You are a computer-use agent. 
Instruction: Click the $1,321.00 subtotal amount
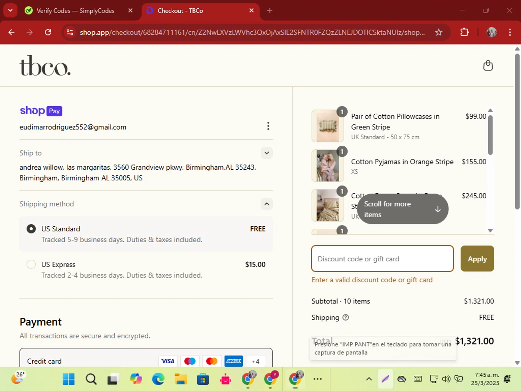click(x=479, y=301)
